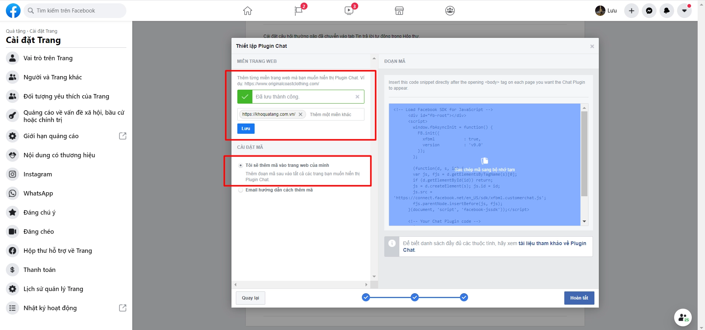
Task: Open the Marketplace store icon
Action: coord(399,11)
